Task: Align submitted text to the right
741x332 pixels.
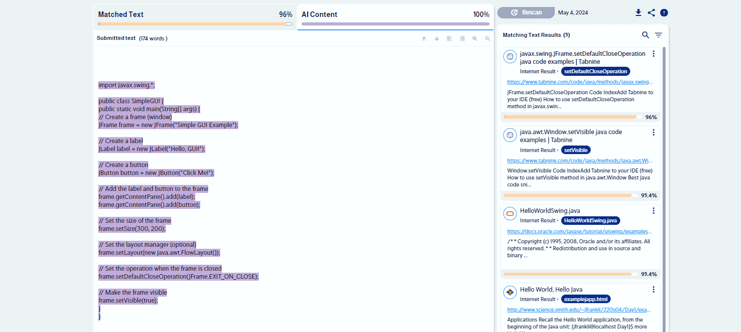Action: pos(462,38)
